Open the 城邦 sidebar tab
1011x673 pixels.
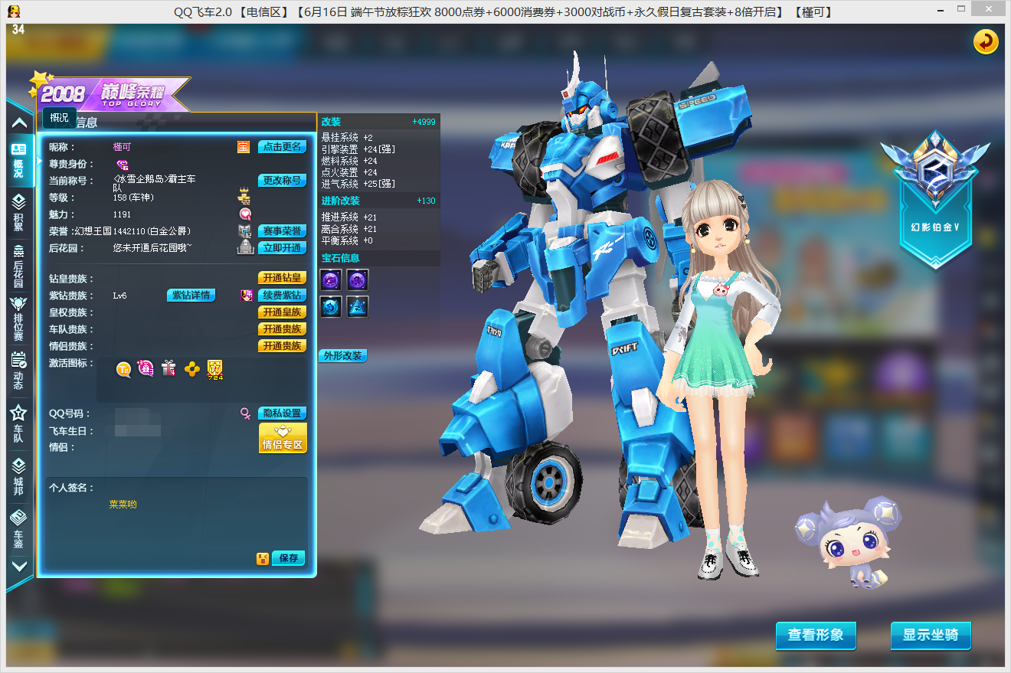[x=19, y=476]
